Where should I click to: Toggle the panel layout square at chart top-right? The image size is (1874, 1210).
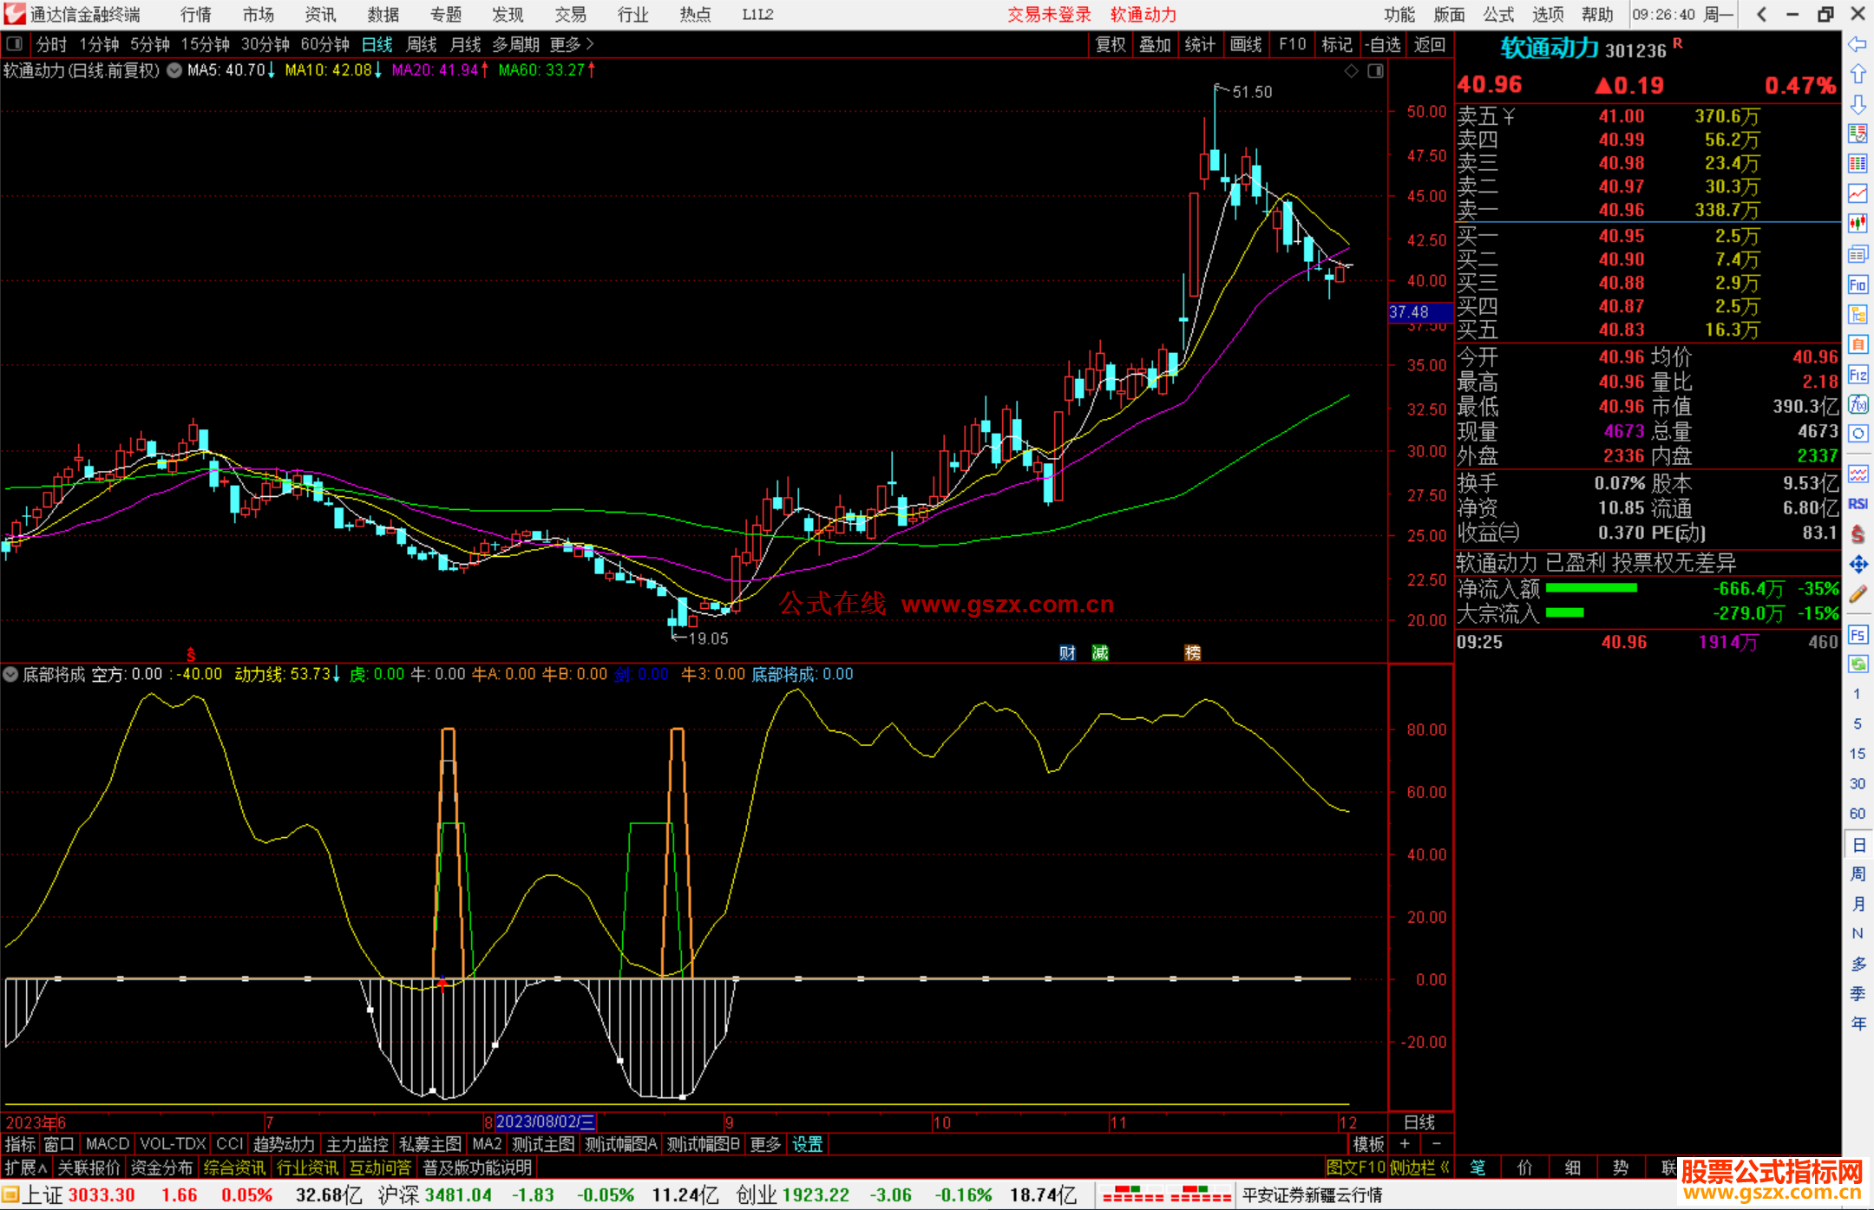tap(1375, 71)
